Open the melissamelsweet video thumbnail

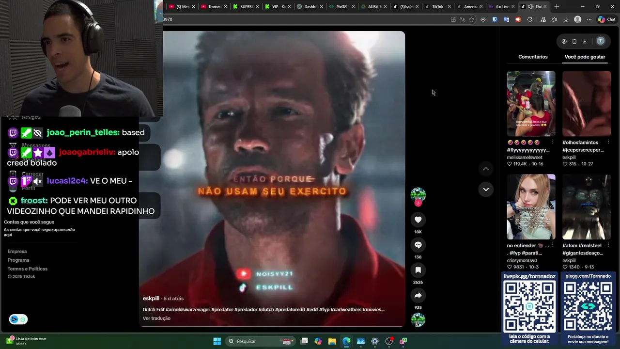tap(531, 104)
